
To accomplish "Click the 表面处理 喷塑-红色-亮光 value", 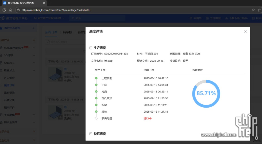I will [x=191, y=54].
